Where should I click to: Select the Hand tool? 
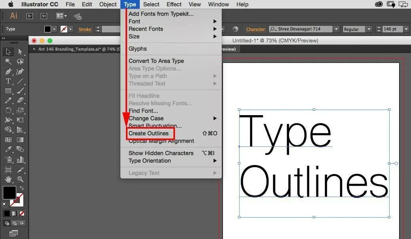[8, 179]
